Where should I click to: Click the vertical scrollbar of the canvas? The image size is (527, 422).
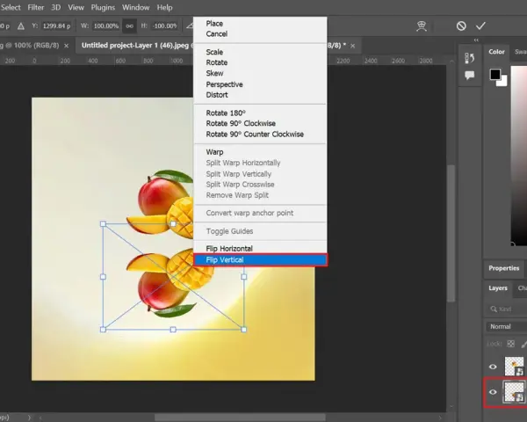pos(451,233)
